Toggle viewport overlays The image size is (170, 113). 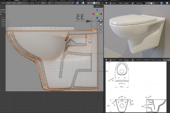83,3
